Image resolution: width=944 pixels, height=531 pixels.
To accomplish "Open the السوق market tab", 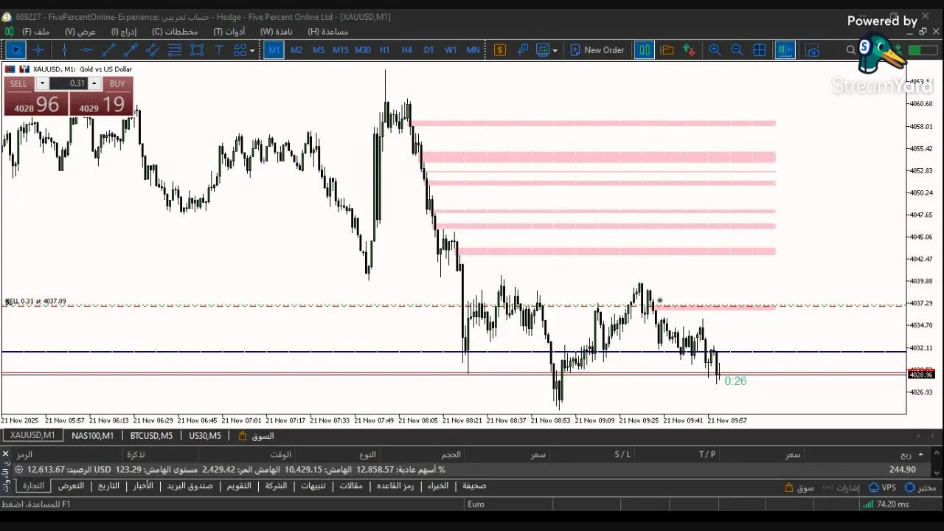I will pos(256,436).
